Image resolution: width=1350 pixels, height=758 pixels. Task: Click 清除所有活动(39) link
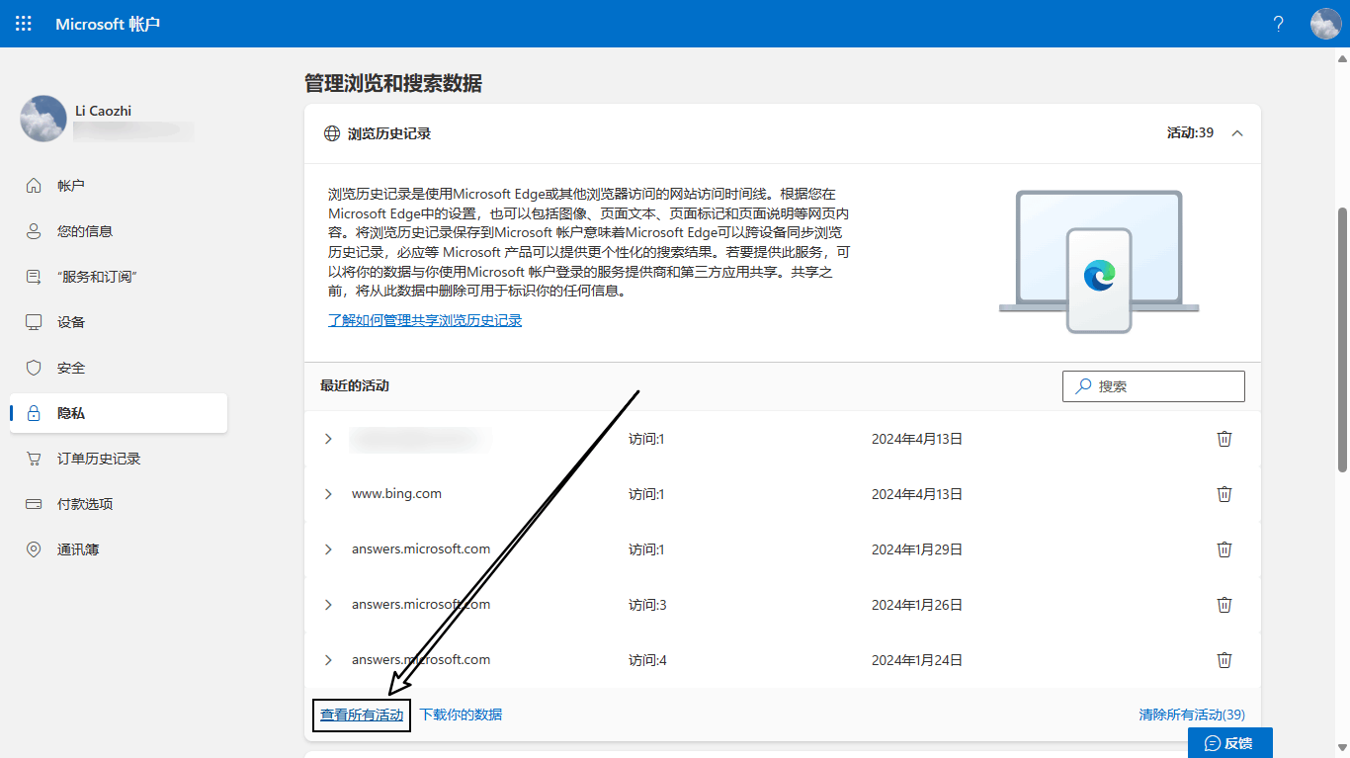point(1192,715)
